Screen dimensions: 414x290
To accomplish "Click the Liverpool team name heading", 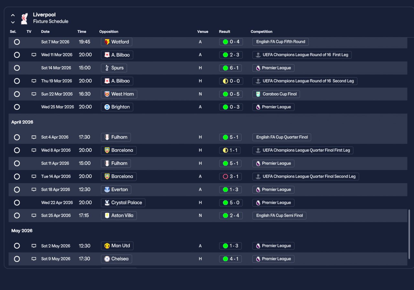I will [x=44, y=15].
